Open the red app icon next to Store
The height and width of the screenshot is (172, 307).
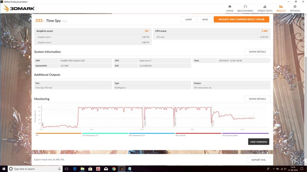[x=98, y=169]
